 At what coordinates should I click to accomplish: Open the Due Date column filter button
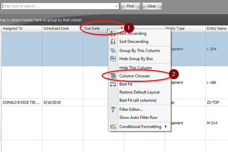coord(122,28)
